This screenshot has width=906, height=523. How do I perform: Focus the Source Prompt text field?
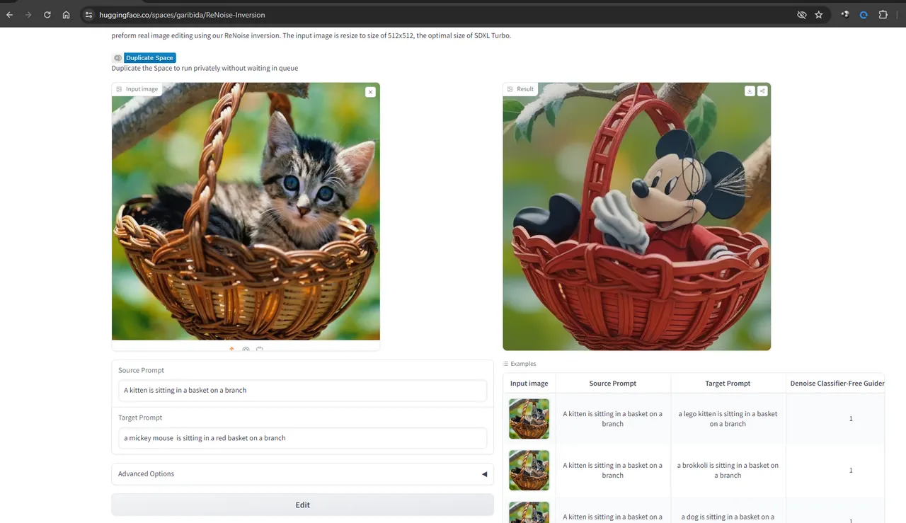302,390
